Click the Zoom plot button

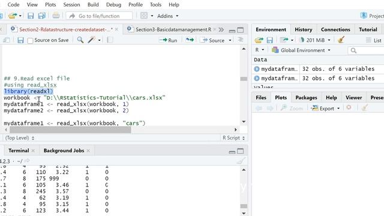(x=292, y=108)
